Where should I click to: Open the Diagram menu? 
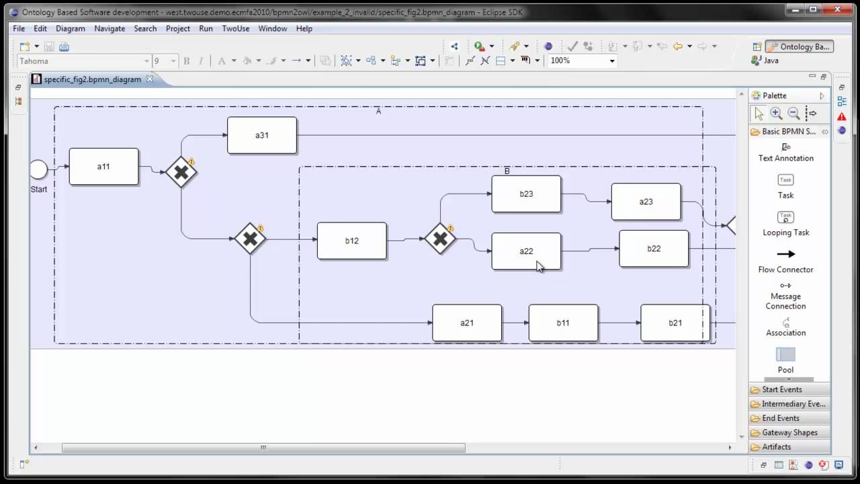click(x=71, y=28)
